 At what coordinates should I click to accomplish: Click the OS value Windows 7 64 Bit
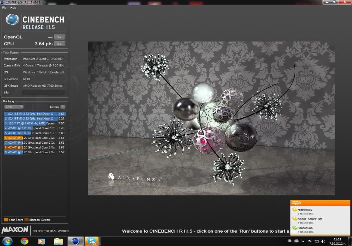click(x=43, y=72)
